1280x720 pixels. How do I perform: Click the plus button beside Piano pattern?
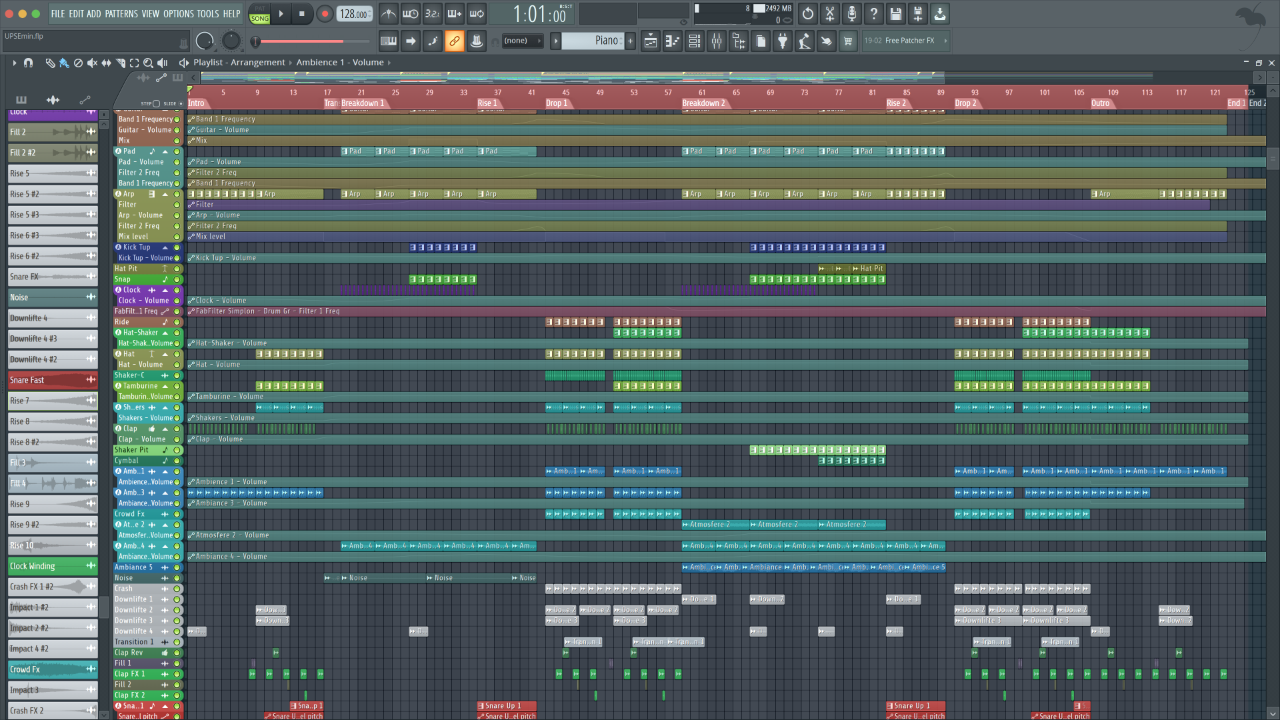(x=630, y=41)
